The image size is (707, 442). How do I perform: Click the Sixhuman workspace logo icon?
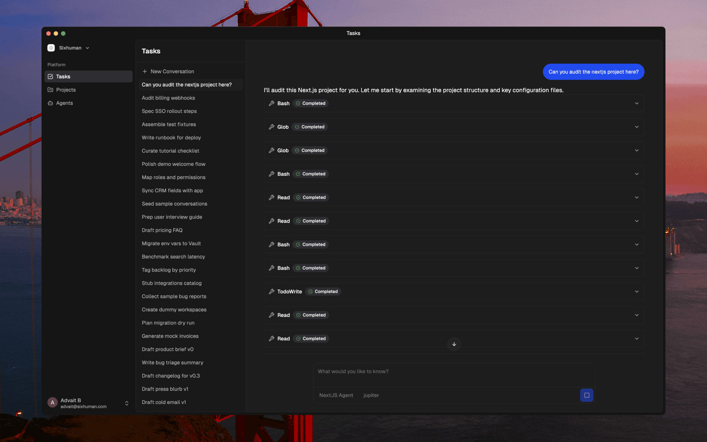(51, 48)
